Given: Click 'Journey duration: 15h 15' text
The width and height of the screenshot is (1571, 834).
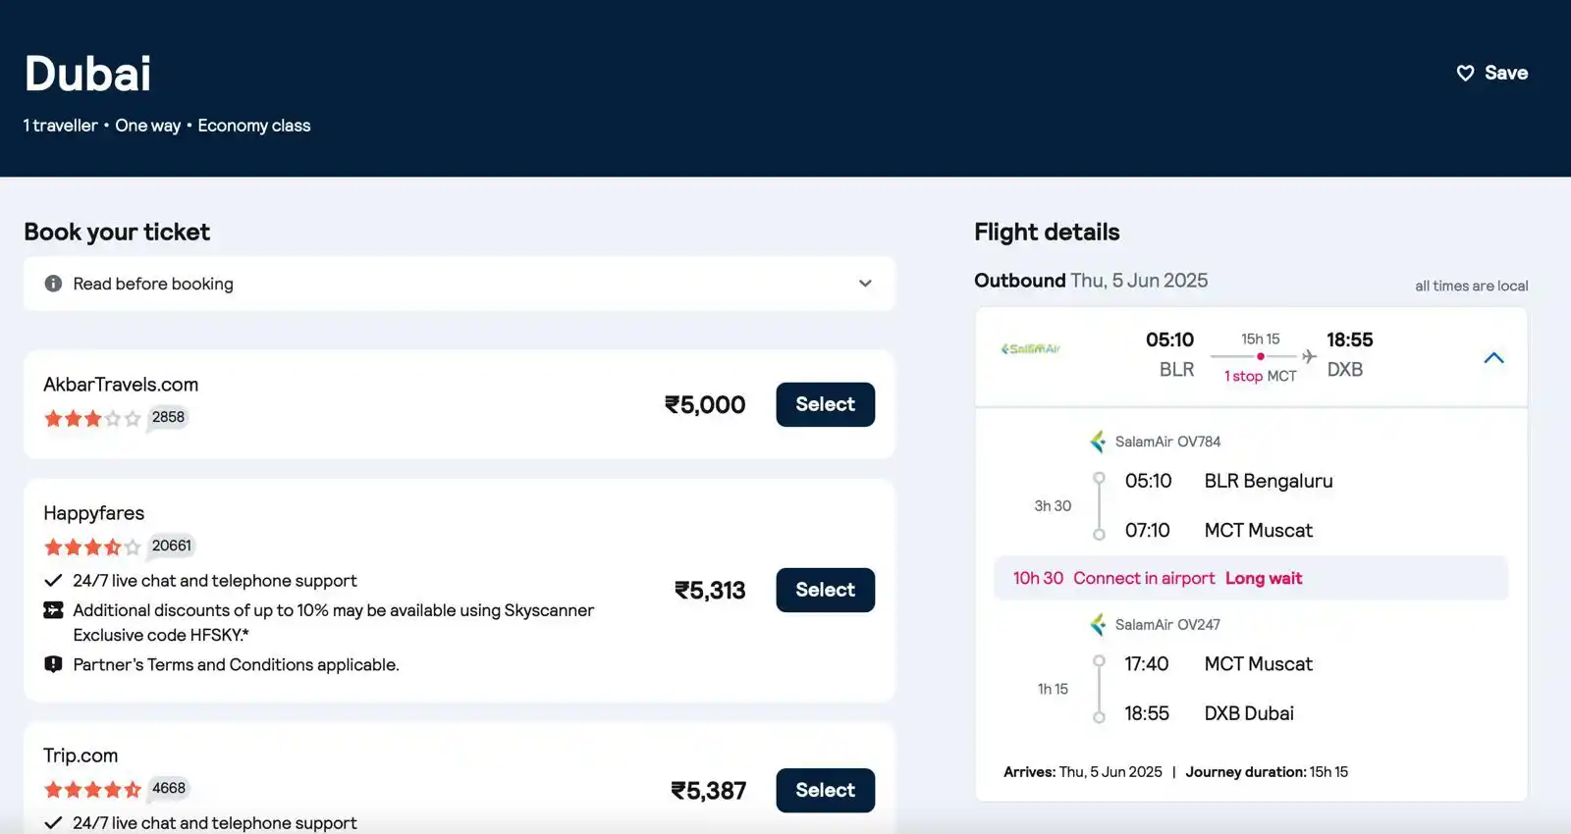Looking at the screenshot, I should pos(1267,772).
